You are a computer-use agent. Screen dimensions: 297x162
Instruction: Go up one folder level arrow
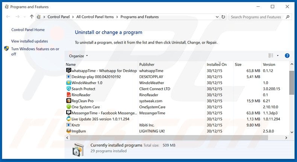32,17
